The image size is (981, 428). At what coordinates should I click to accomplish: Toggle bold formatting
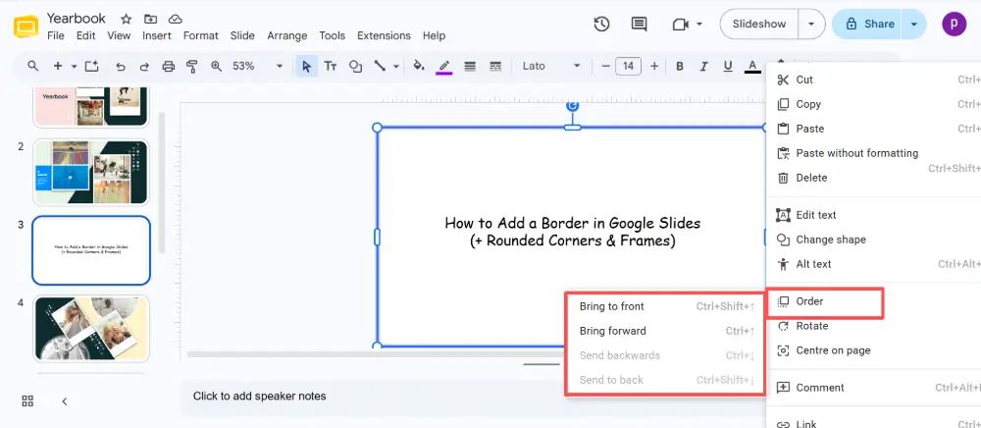(x=680, y=67)
